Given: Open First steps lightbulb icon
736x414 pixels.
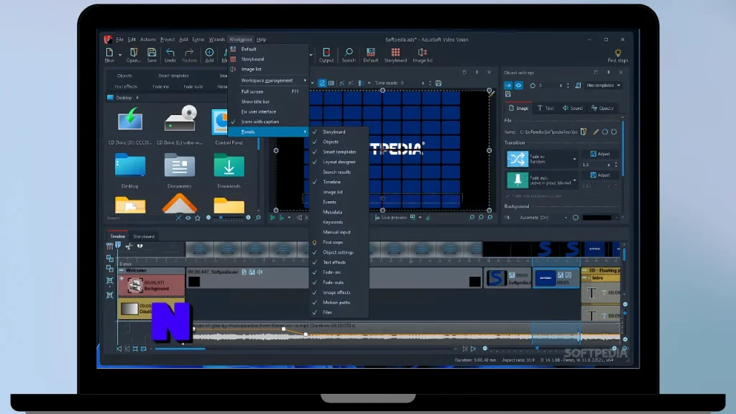Looking at the screenshot, I should 617,53.
